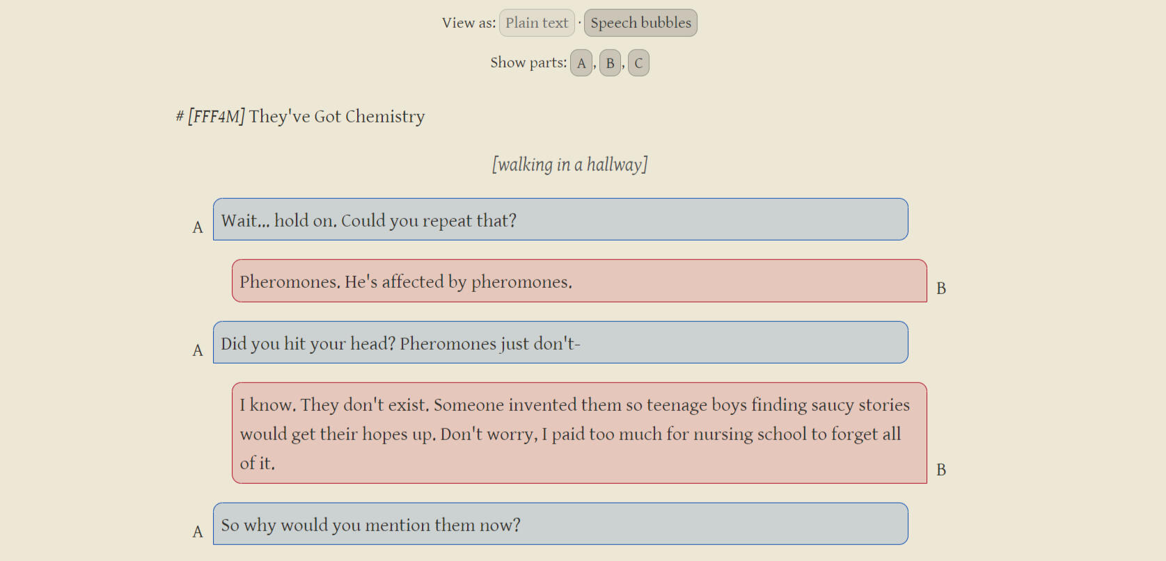The height and width of the screenshot is (561, 1166).
Task: Switch view to Plain text
Action: click(x=537, y=23)
